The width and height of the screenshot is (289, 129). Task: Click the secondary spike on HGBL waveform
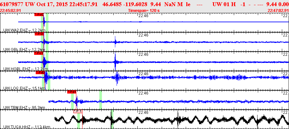tap(115, 62)
